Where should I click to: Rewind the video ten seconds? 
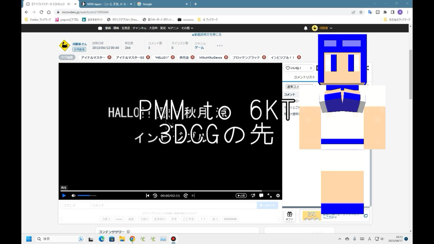click(155, 196)
